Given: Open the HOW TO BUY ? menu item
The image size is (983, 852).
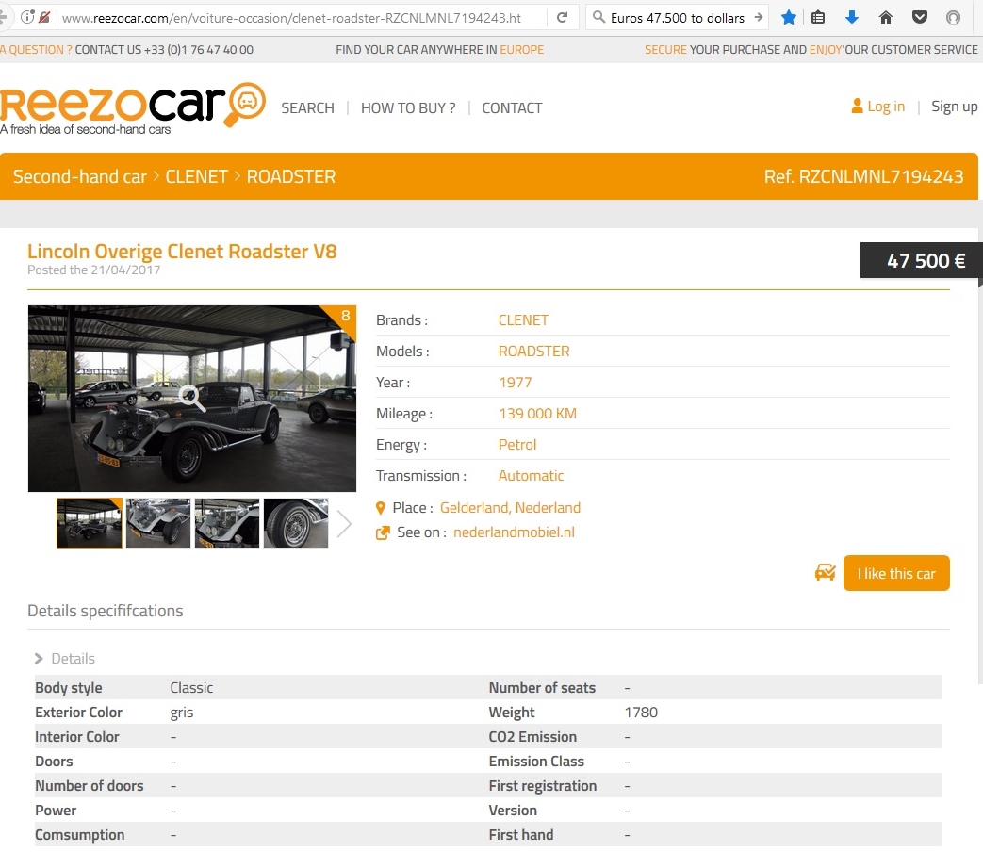Looking at the screenshot, I should point(408,107).
